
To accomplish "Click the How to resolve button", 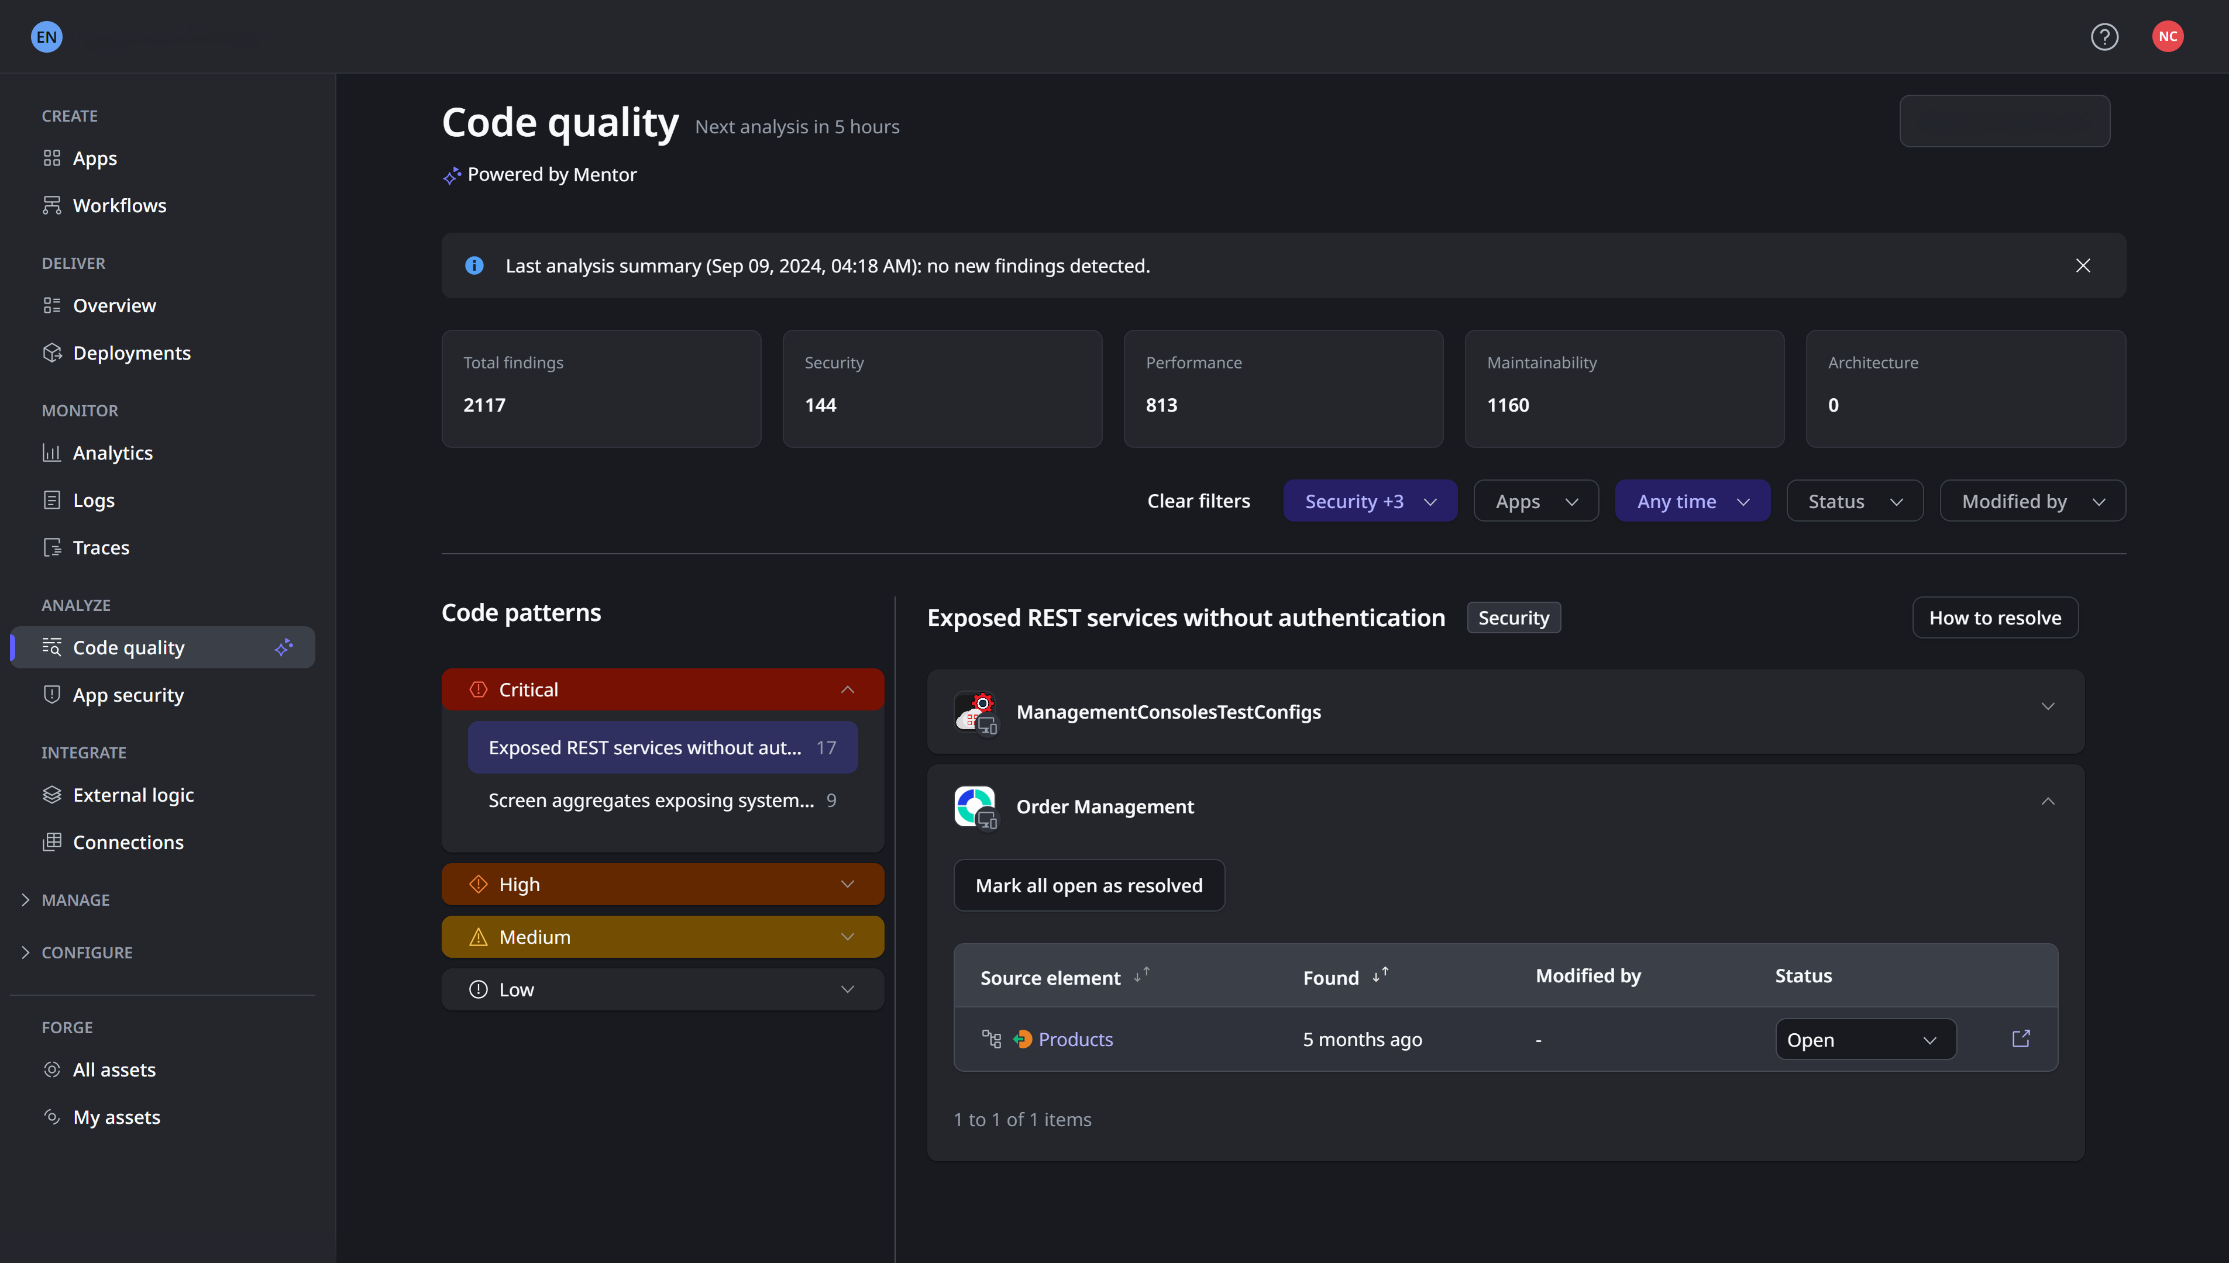I will (x=1994, y=617).
